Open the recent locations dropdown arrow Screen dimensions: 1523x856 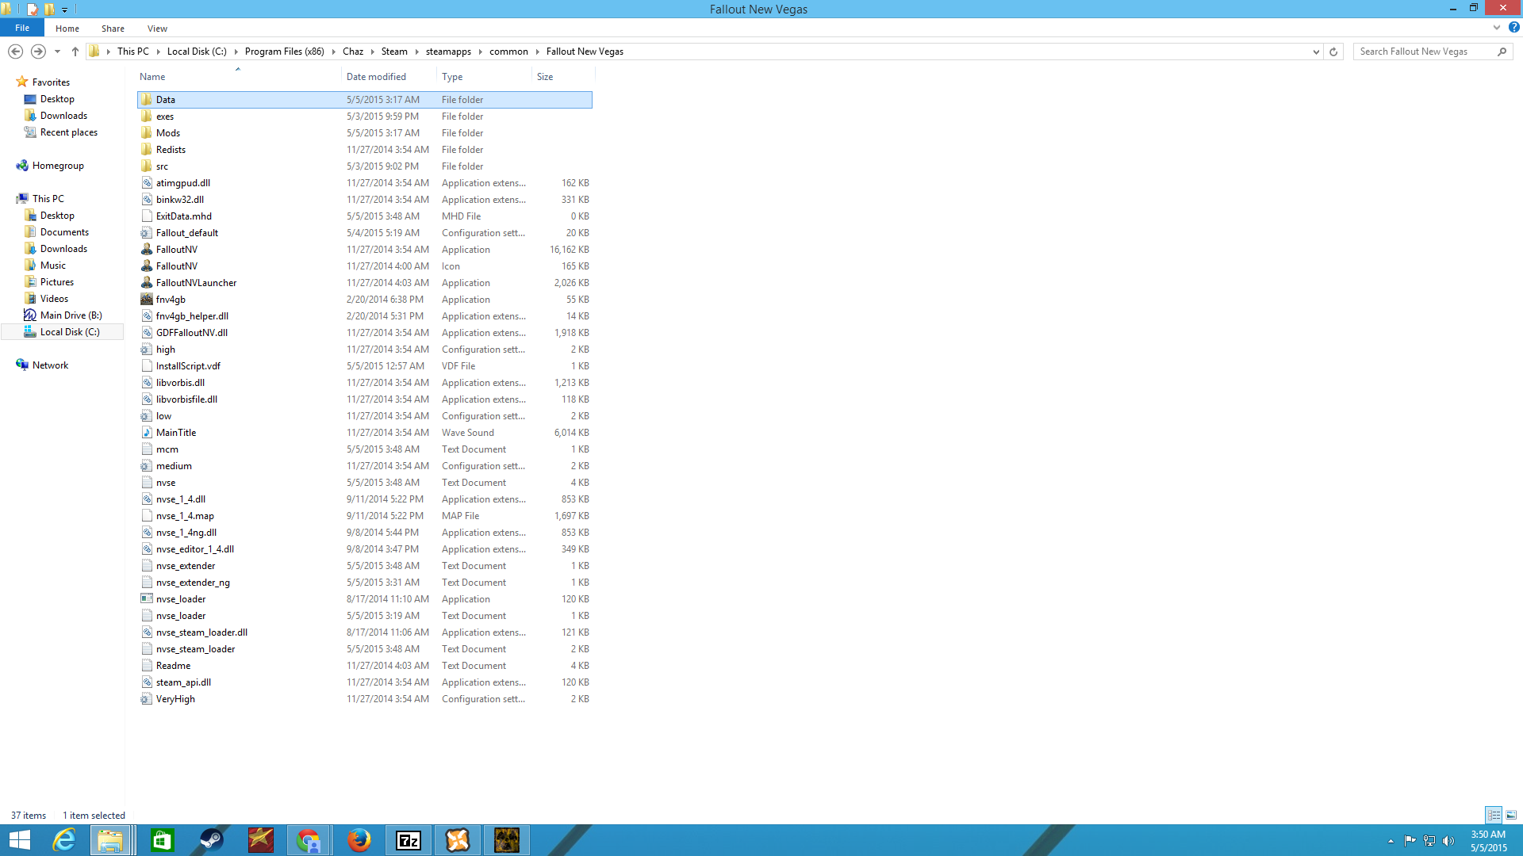click(x=57, y=52)
